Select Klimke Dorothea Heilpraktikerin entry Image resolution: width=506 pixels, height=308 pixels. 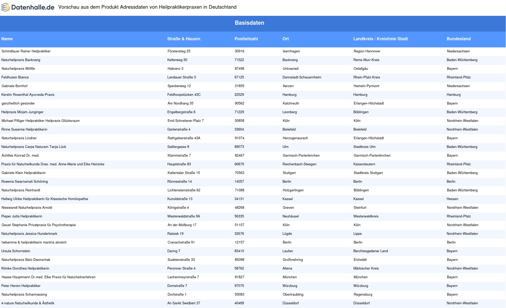tap(25, 269)
